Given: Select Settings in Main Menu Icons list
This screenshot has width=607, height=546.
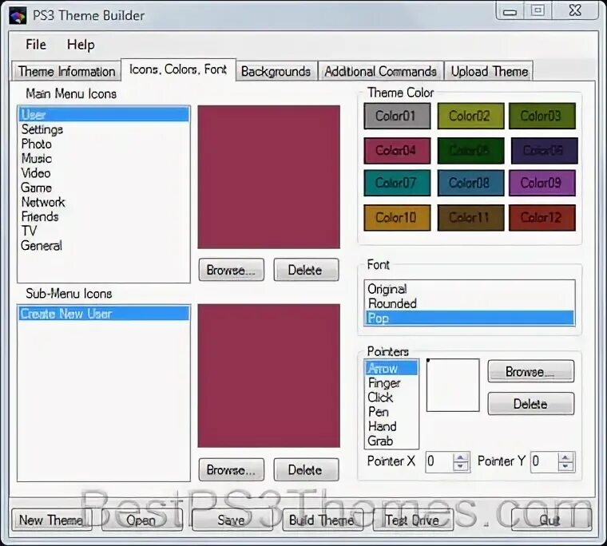Looking at the screenshot, I should [104, 129].
